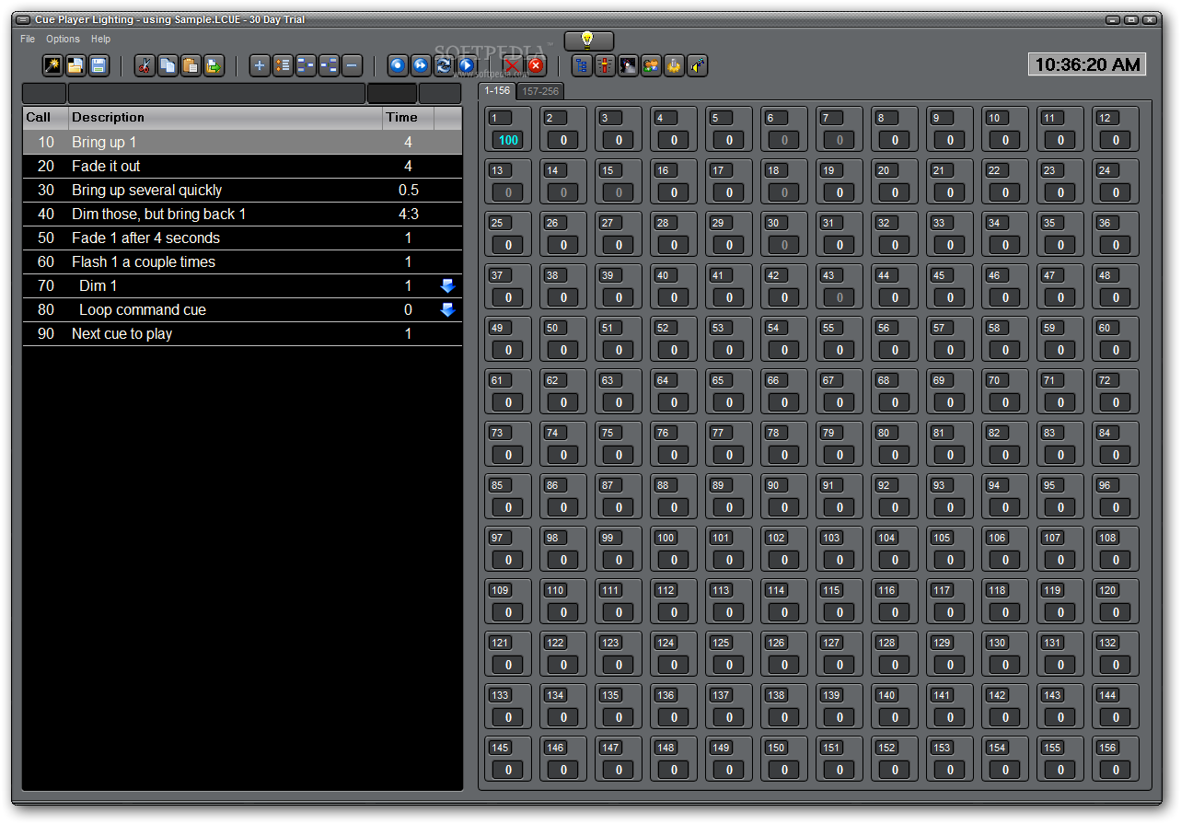1181x824 pixels.
Task: Switch to the 1-156 channel tab
Action: pyautogui.click(x=497, y=90)
